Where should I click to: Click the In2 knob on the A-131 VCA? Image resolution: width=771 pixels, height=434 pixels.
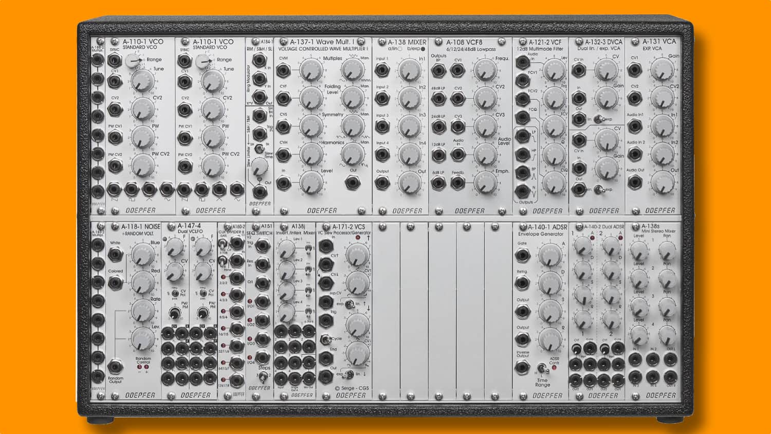[x=663, y=154]
